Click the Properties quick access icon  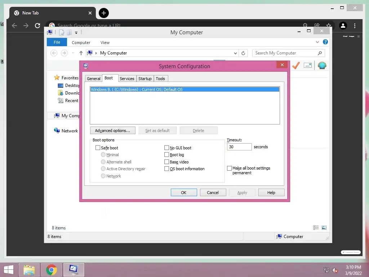click(61, 32)
